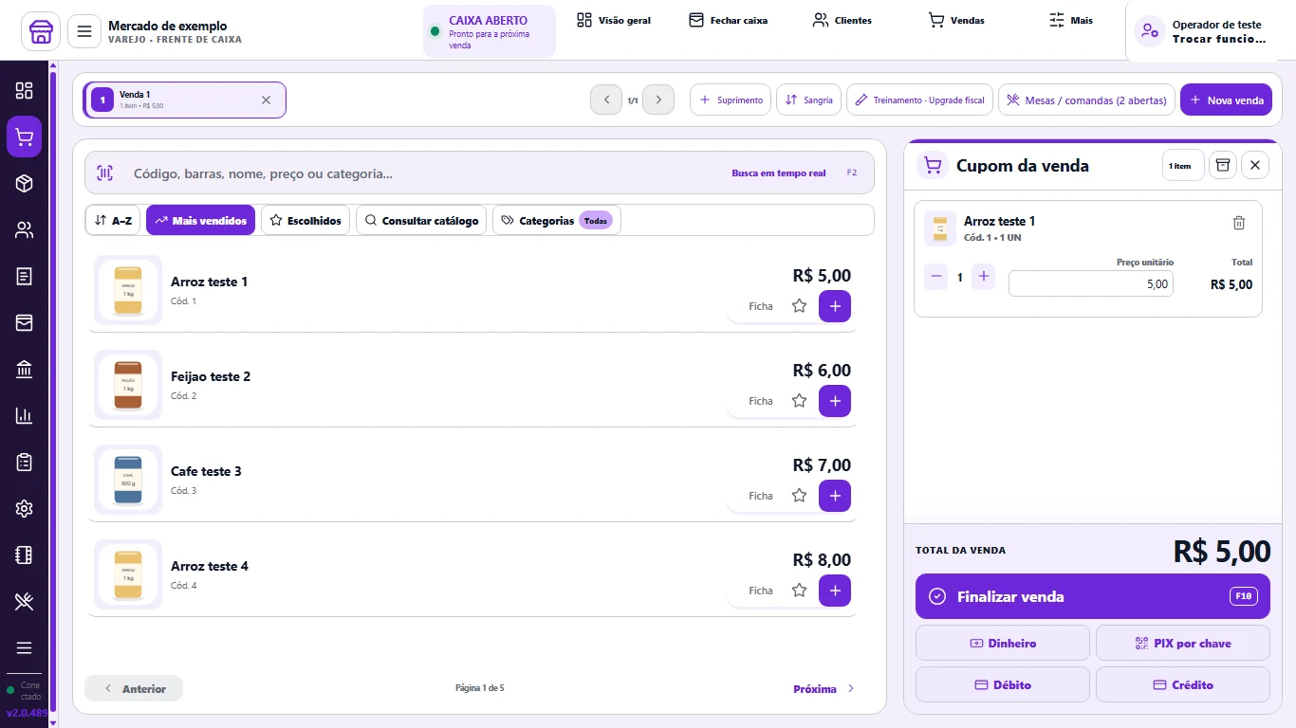Image resolution: width=1296 pixels, height=728 pixels.
Task: Increase Arroz teste 1 quantity in cupom
Action: 984,277
